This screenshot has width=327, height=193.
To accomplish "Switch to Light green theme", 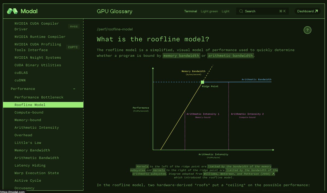I will 209,11.
